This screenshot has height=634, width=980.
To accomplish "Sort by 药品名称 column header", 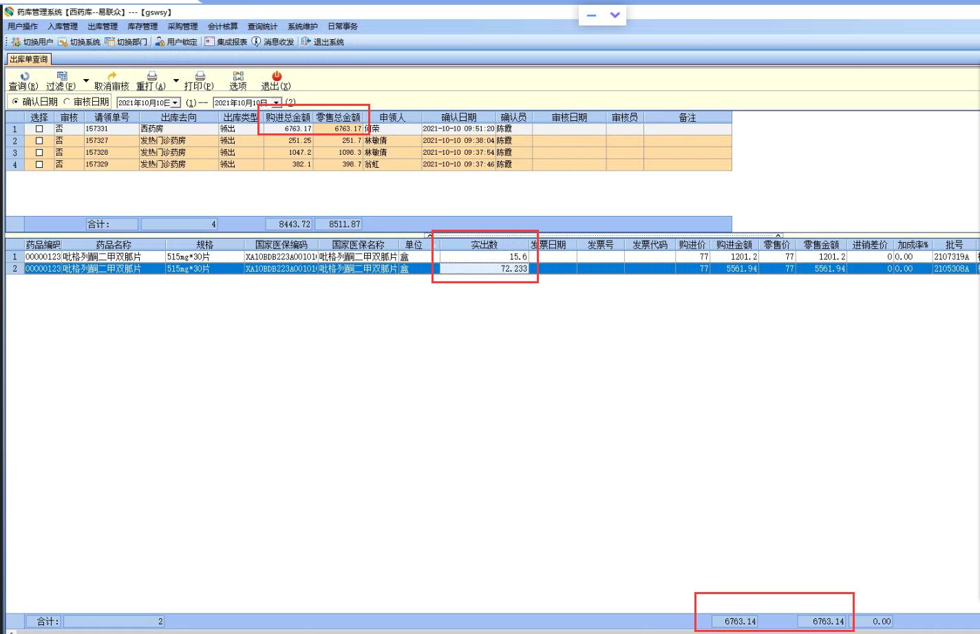I will coord(114,245).
